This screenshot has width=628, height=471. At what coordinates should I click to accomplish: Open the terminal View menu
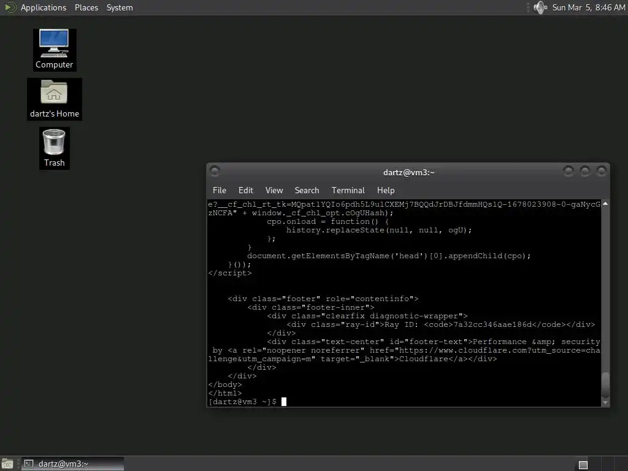274,190
